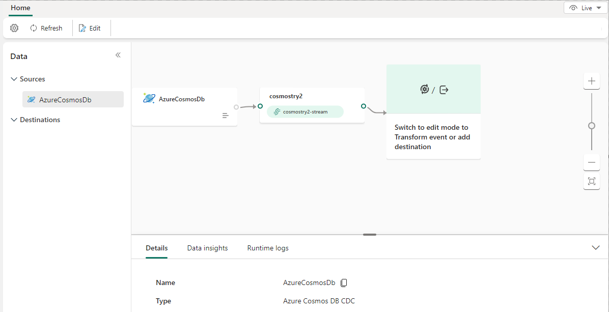Zoom in using the plus icon
The height and width of the screenshot is (312, 609).
(x=591, y=80)
